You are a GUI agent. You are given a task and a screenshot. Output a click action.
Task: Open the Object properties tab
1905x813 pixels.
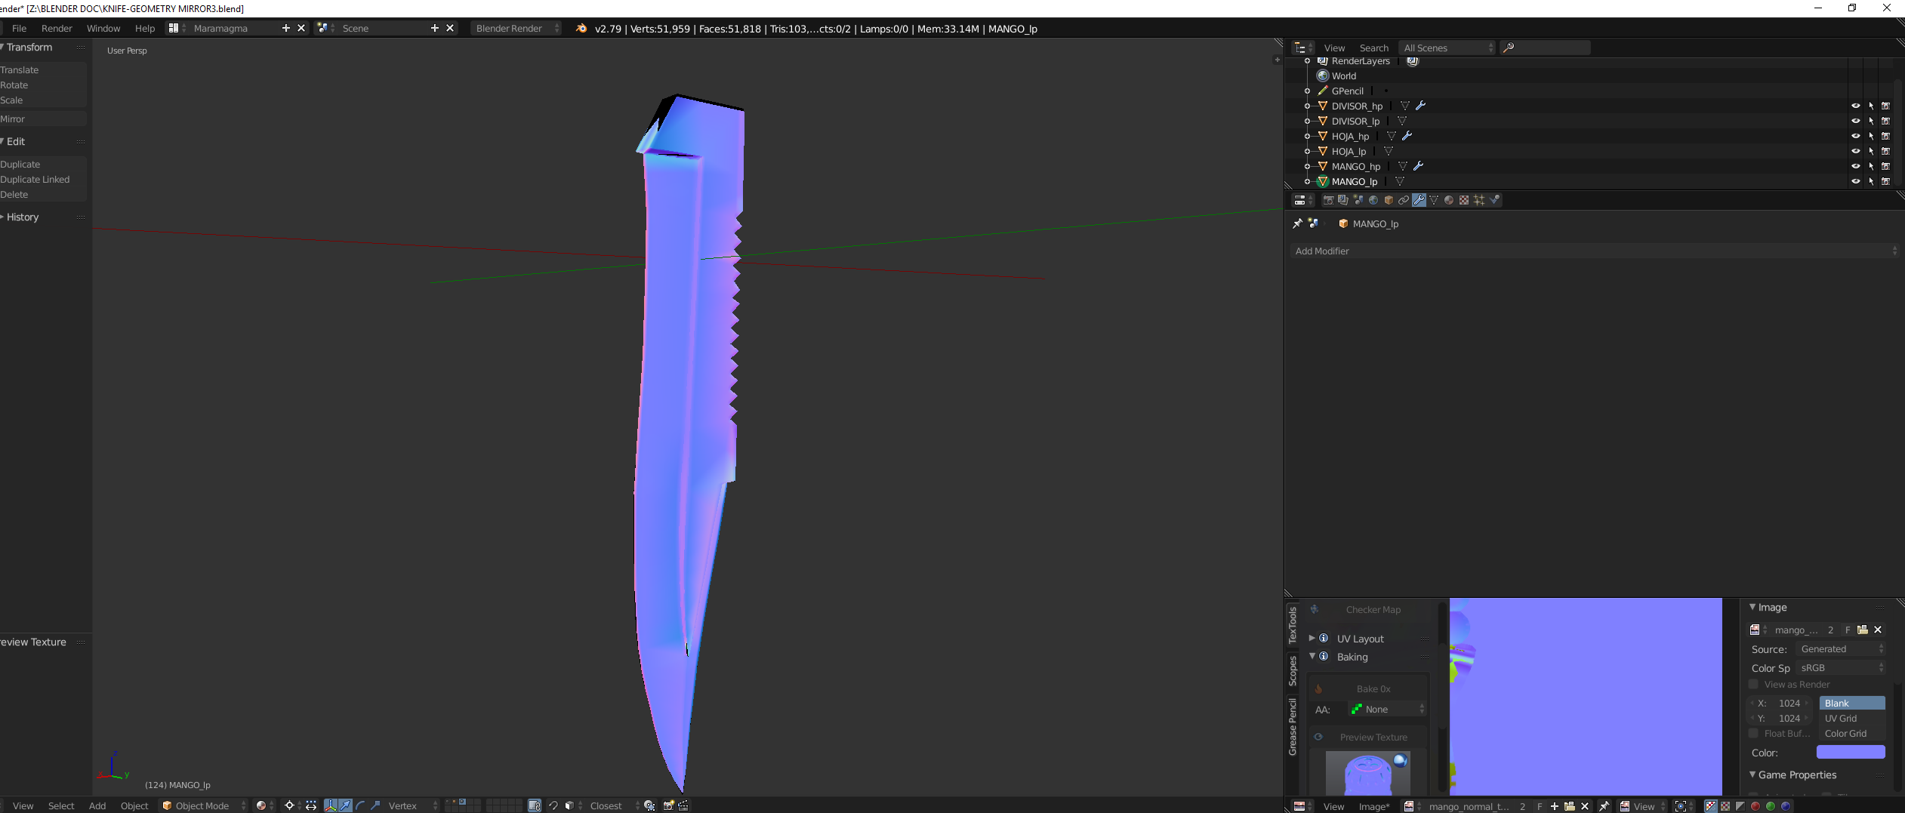pos(1389,200)
